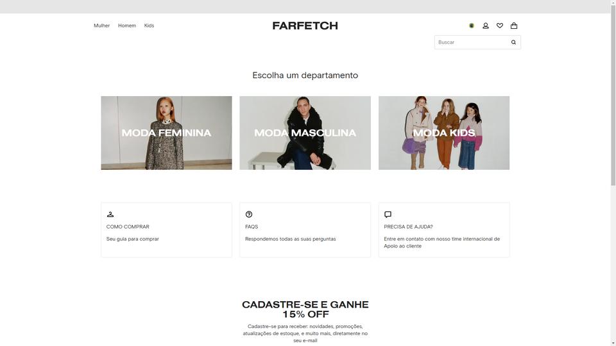Open the Como Comprar guide card
616x346 pixels.
[166, 230]
